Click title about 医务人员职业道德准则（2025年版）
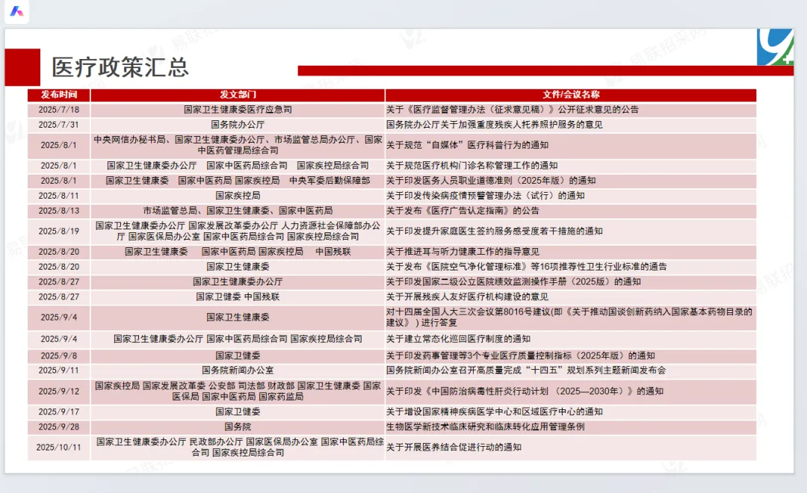Screen dimensions: 807x493 pyautogui.click(x=491, y=181)
